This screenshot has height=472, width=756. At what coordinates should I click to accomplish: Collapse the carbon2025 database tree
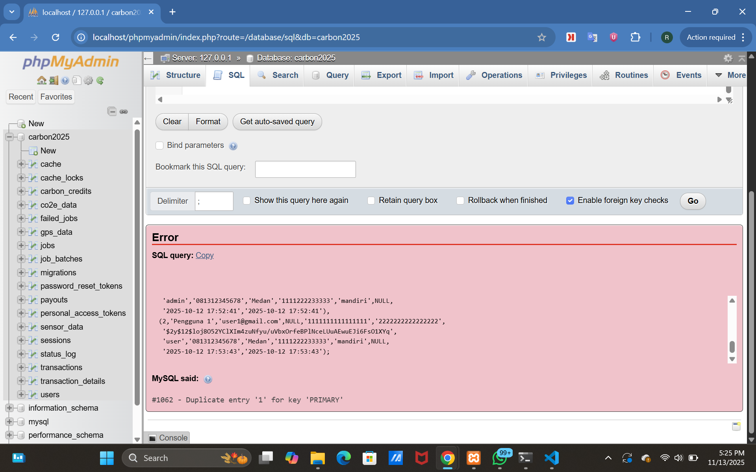coord(9,137)
